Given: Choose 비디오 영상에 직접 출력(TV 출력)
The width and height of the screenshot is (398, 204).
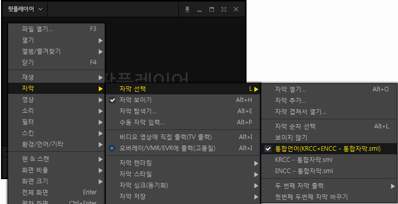Looking at the screenshot, I should (165, 137).
